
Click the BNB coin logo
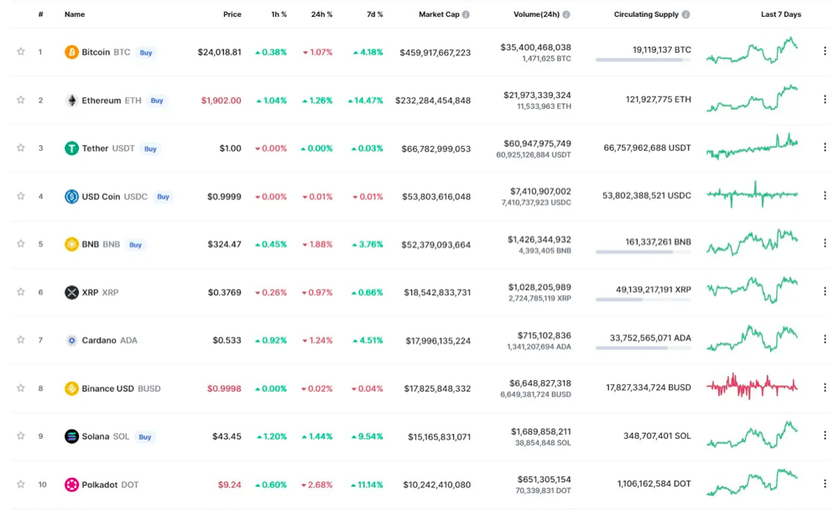(x=71, y=244)
